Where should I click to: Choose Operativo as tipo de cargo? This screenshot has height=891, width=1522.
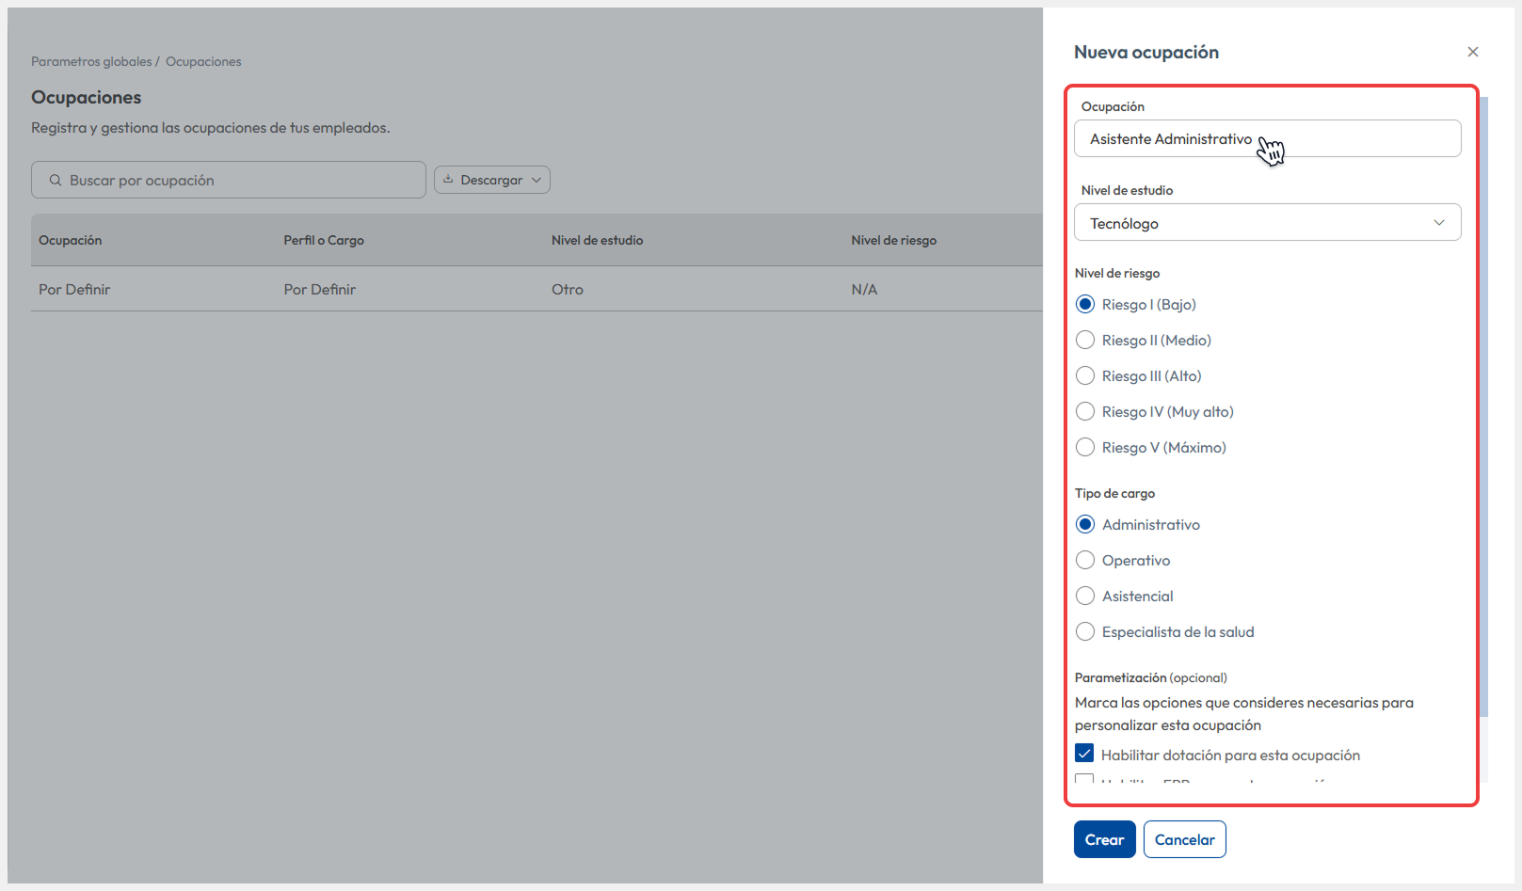(x=1085, y=560)
